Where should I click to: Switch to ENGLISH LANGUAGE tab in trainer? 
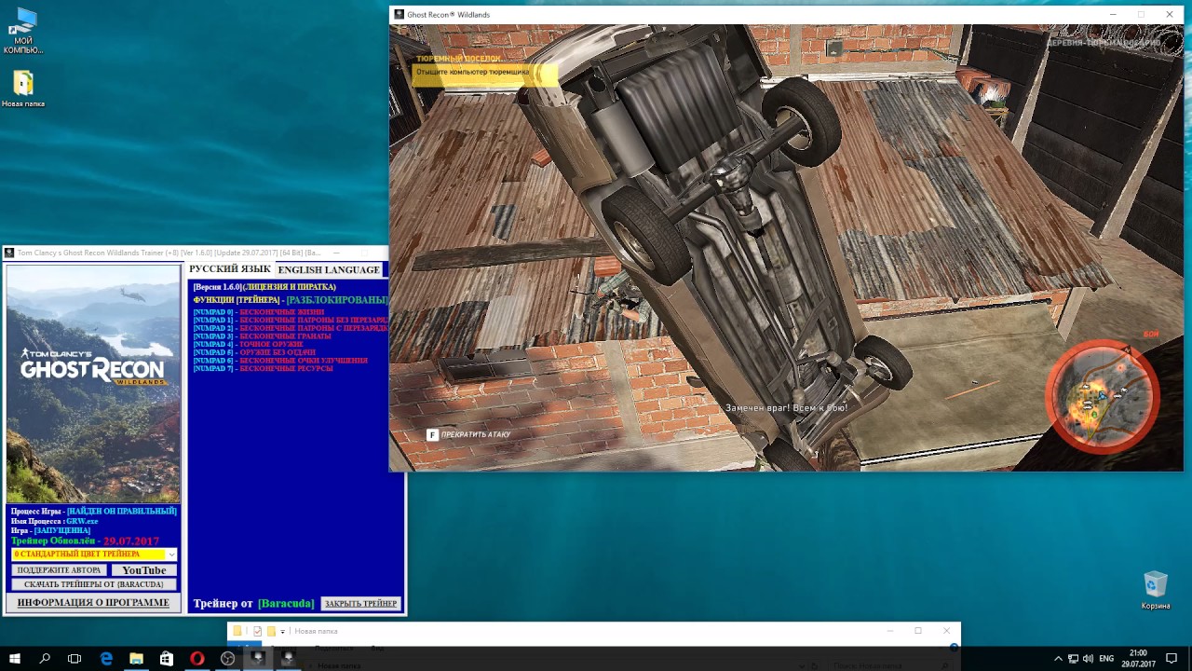329,269
